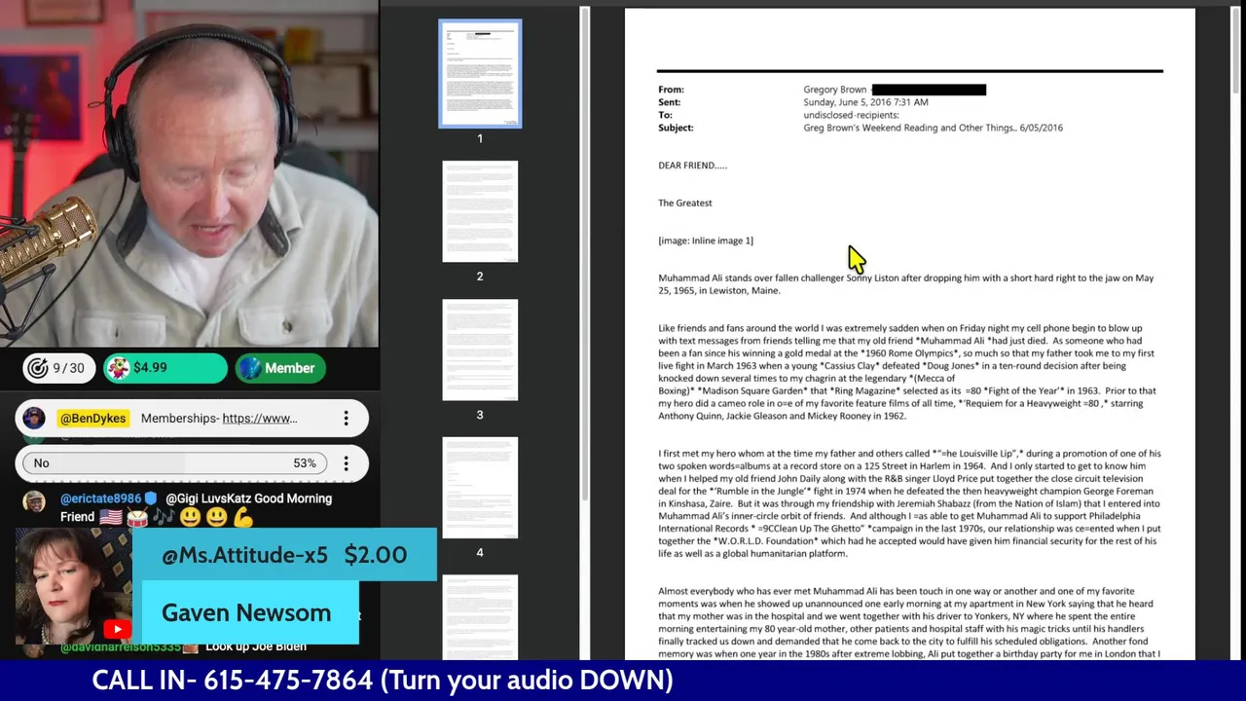This screenshot has height=701, width=1246.
Task: Select page 2 thumbnail in the PDF sidebar
Action: point(480,211)
